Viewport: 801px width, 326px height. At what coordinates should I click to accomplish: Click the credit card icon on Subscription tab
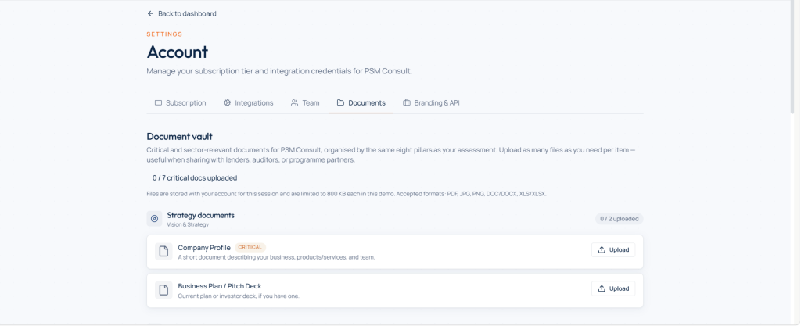158,102
